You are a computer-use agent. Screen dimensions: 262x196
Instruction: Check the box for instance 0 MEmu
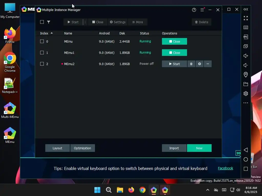42,41
